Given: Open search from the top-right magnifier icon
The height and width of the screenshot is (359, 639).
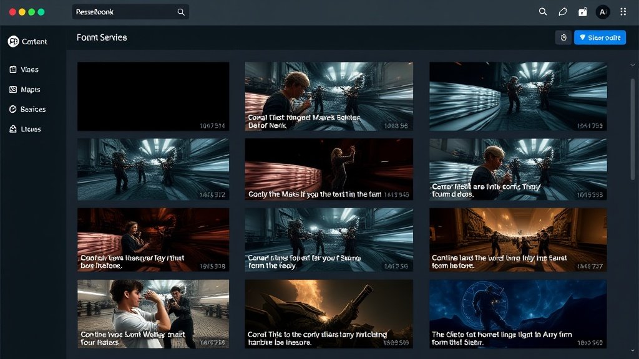Looking at the screenshot, I should [x=543, y=12].
